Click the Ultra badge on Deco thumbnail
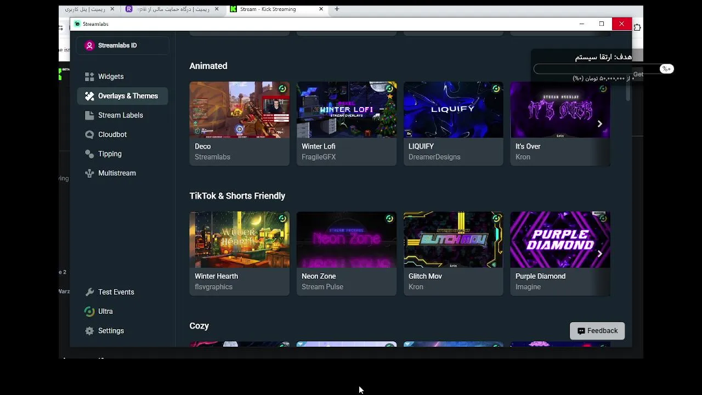This screenshot has width=702, height=395. tap(282, 89)
